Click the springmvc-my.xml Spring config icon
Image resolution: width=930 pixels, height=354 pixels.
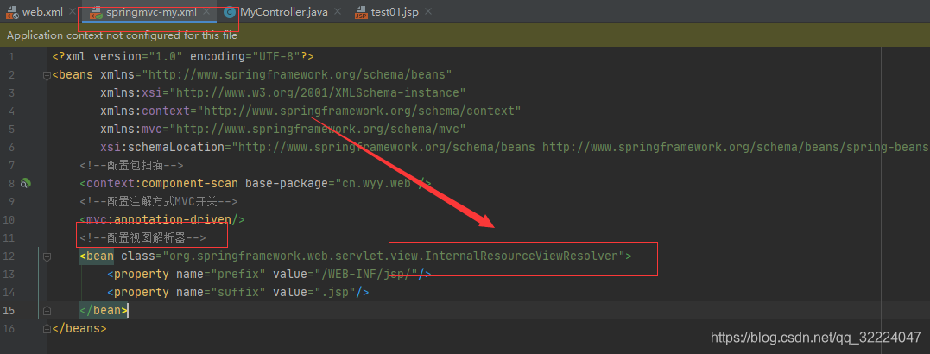[96, 12]
